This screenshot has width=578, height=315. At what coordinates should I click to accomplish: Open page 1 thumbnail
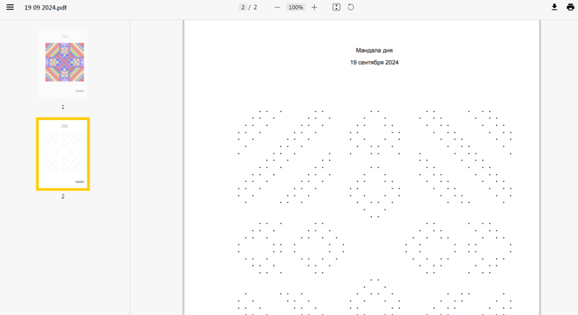click(63, 64)
